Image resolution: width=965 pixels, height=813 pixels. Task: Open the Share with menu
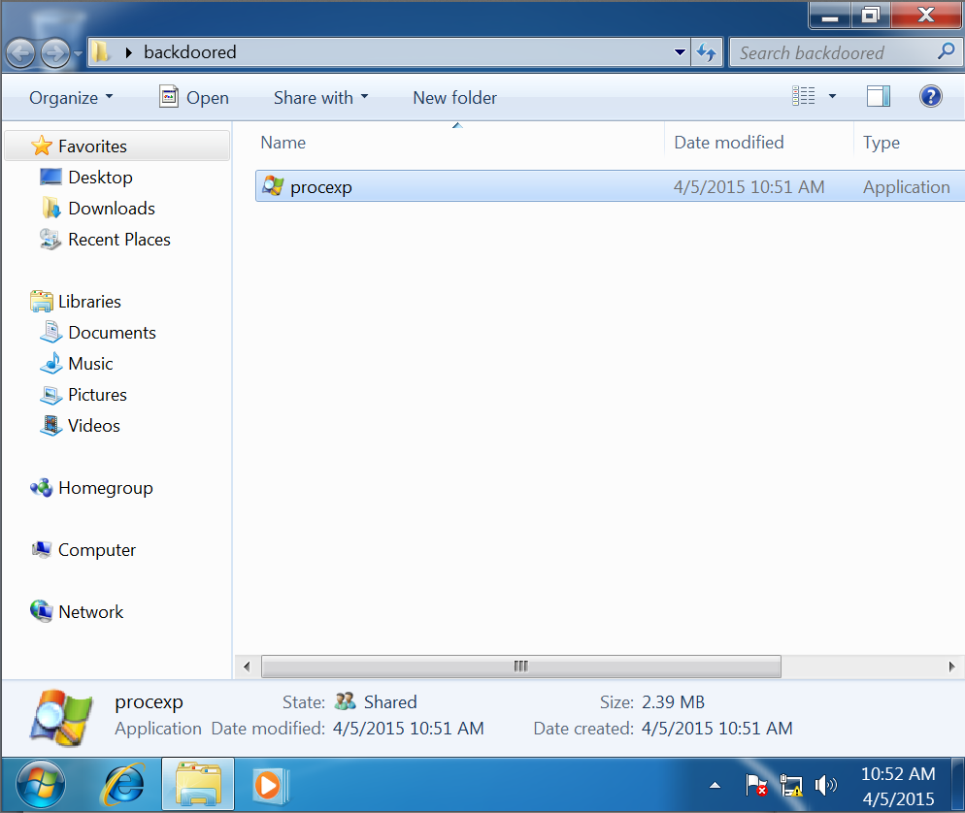(x=320, y=97)
